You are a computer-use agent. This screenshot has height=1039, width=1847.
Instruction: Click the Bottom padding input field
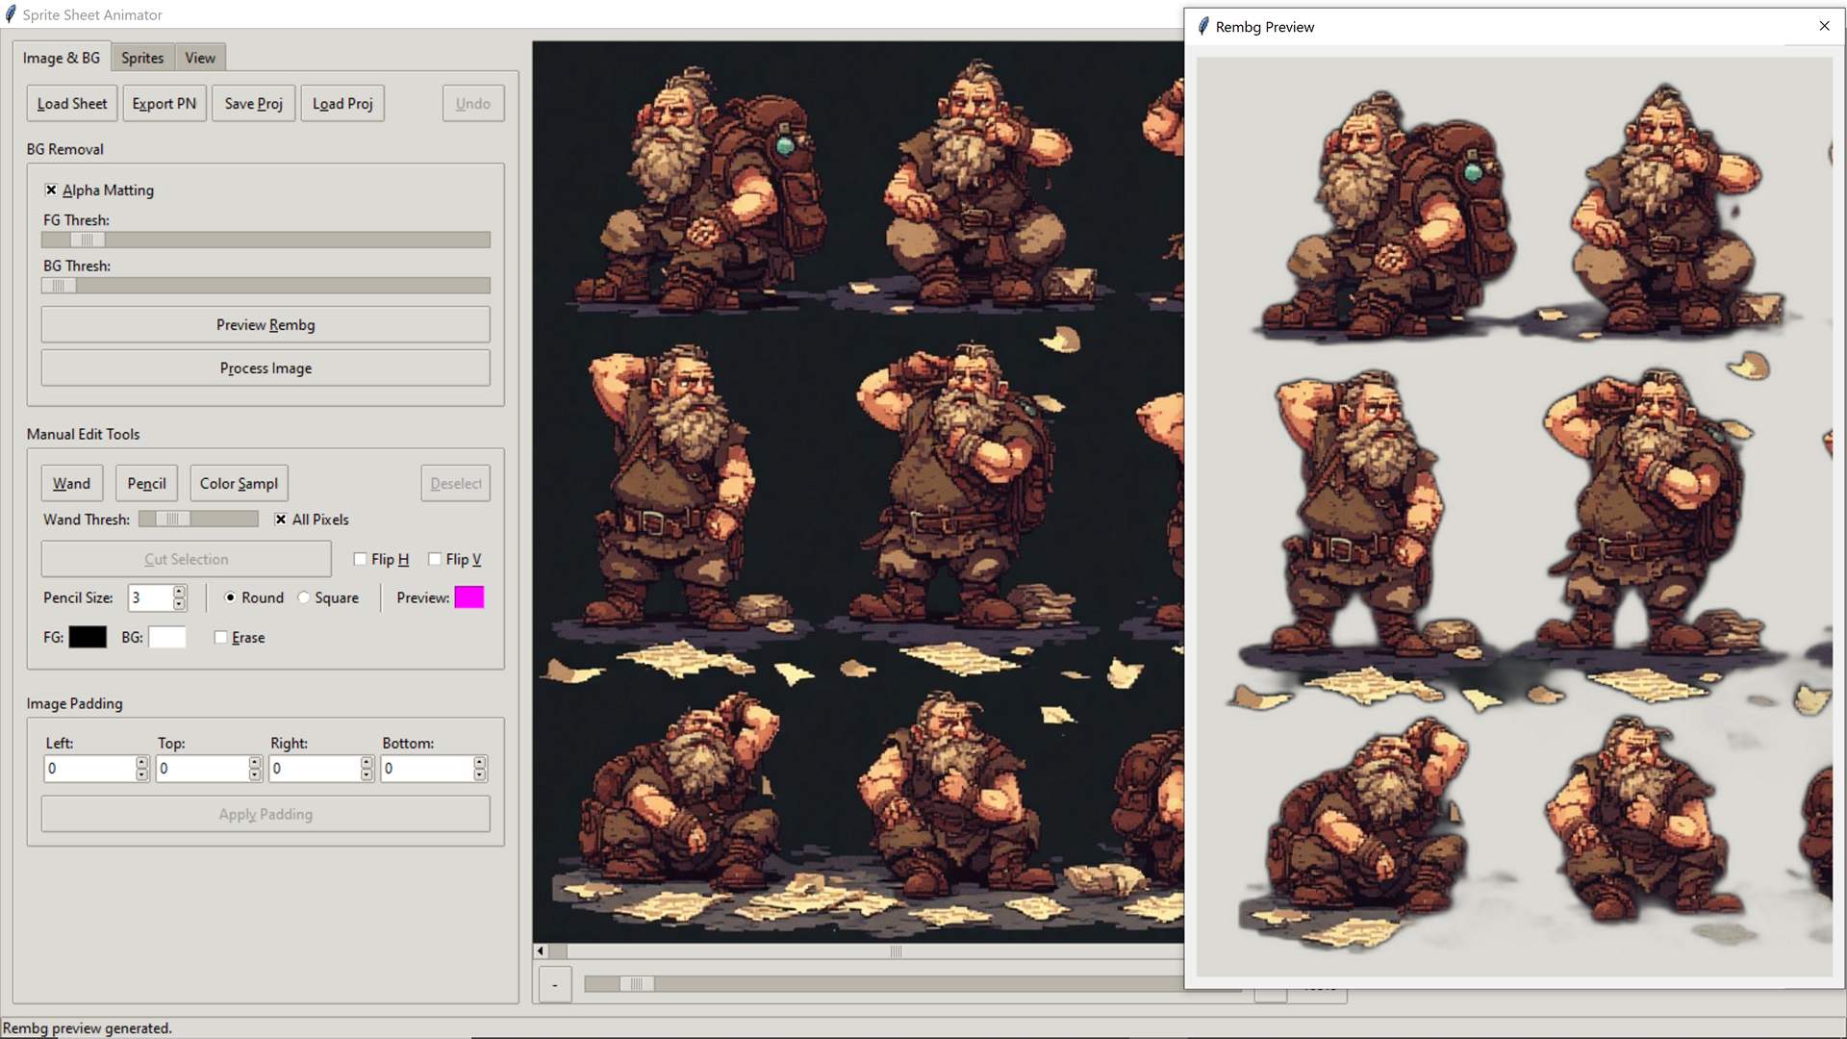(427, 769)
